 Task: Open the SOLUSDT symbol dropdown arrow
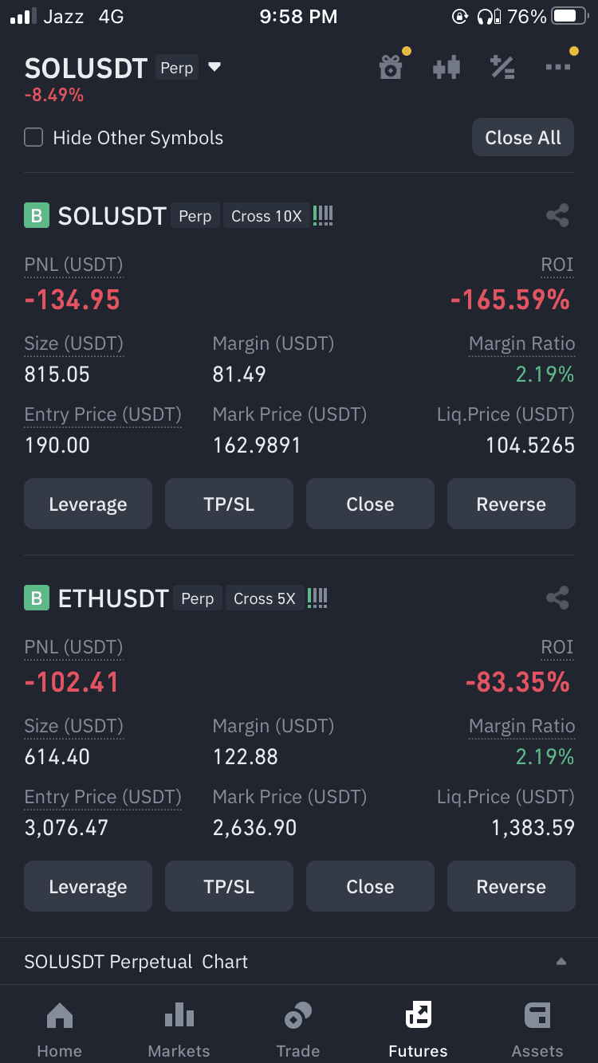(214, 68)
